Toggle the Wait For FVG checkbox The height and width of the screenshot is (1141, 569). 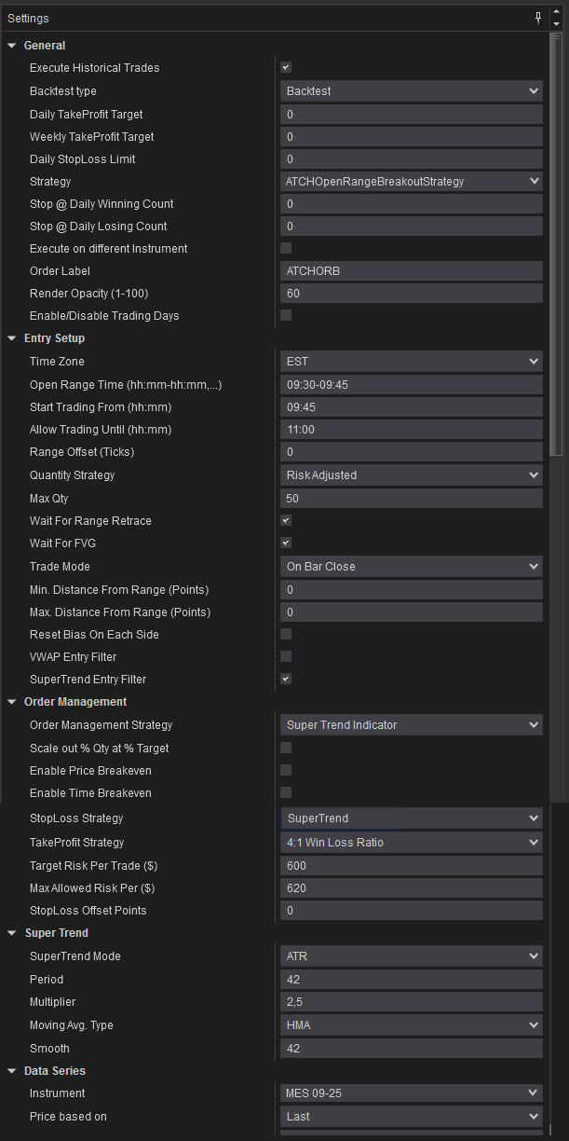click(x=286, y=543)
